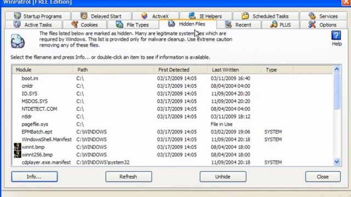Sort by Module column header
This screenshot has width=351, height=197.
pyautogui.click(x=43, y=69)
